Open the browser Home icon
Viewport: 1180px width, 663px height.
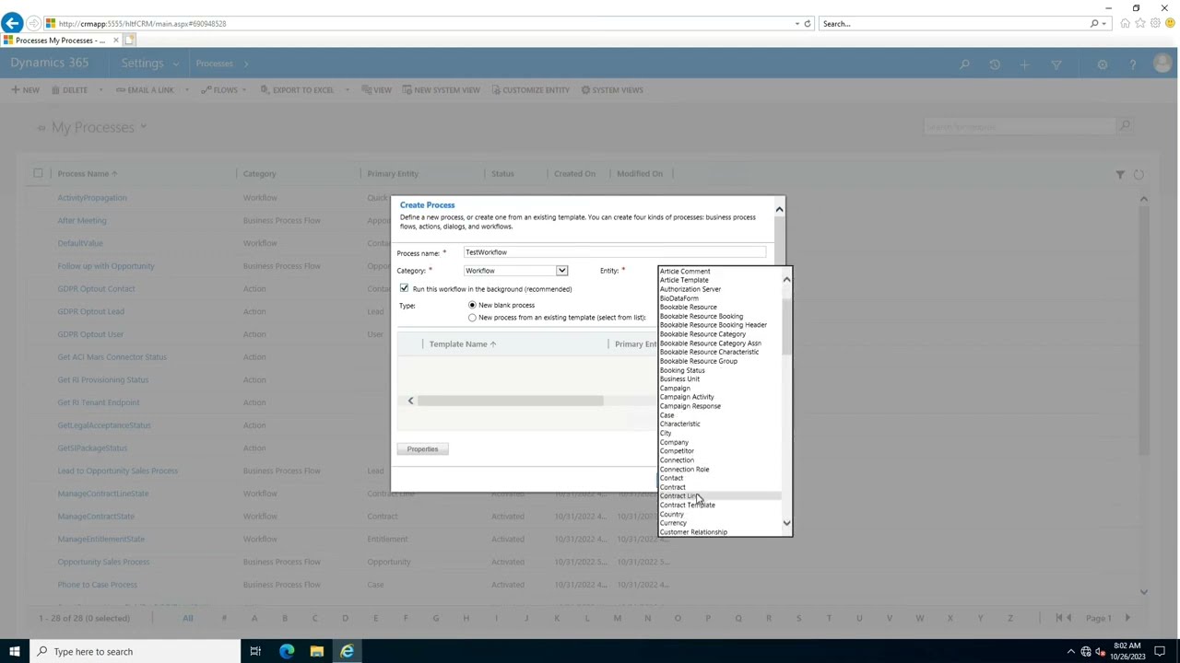[x=1125, y=24]
